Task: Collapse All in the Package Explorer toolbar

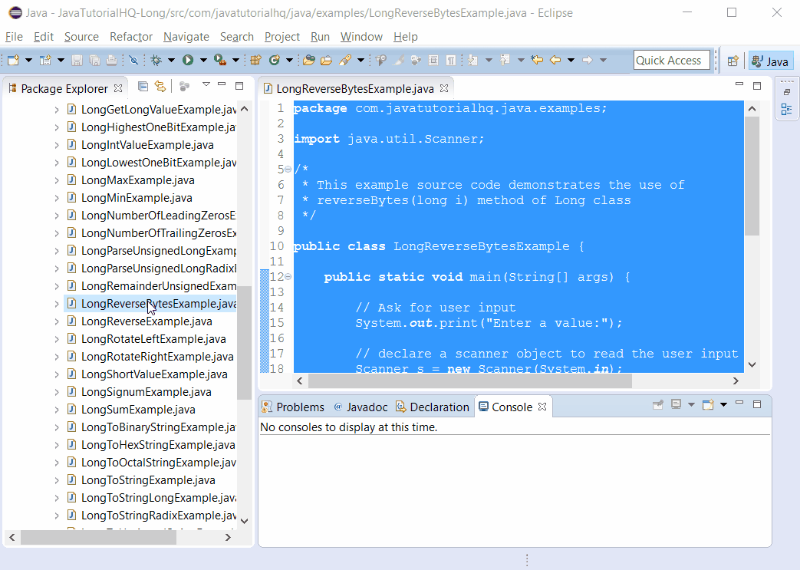Action: pyautogui.click(x=143, y=87)
